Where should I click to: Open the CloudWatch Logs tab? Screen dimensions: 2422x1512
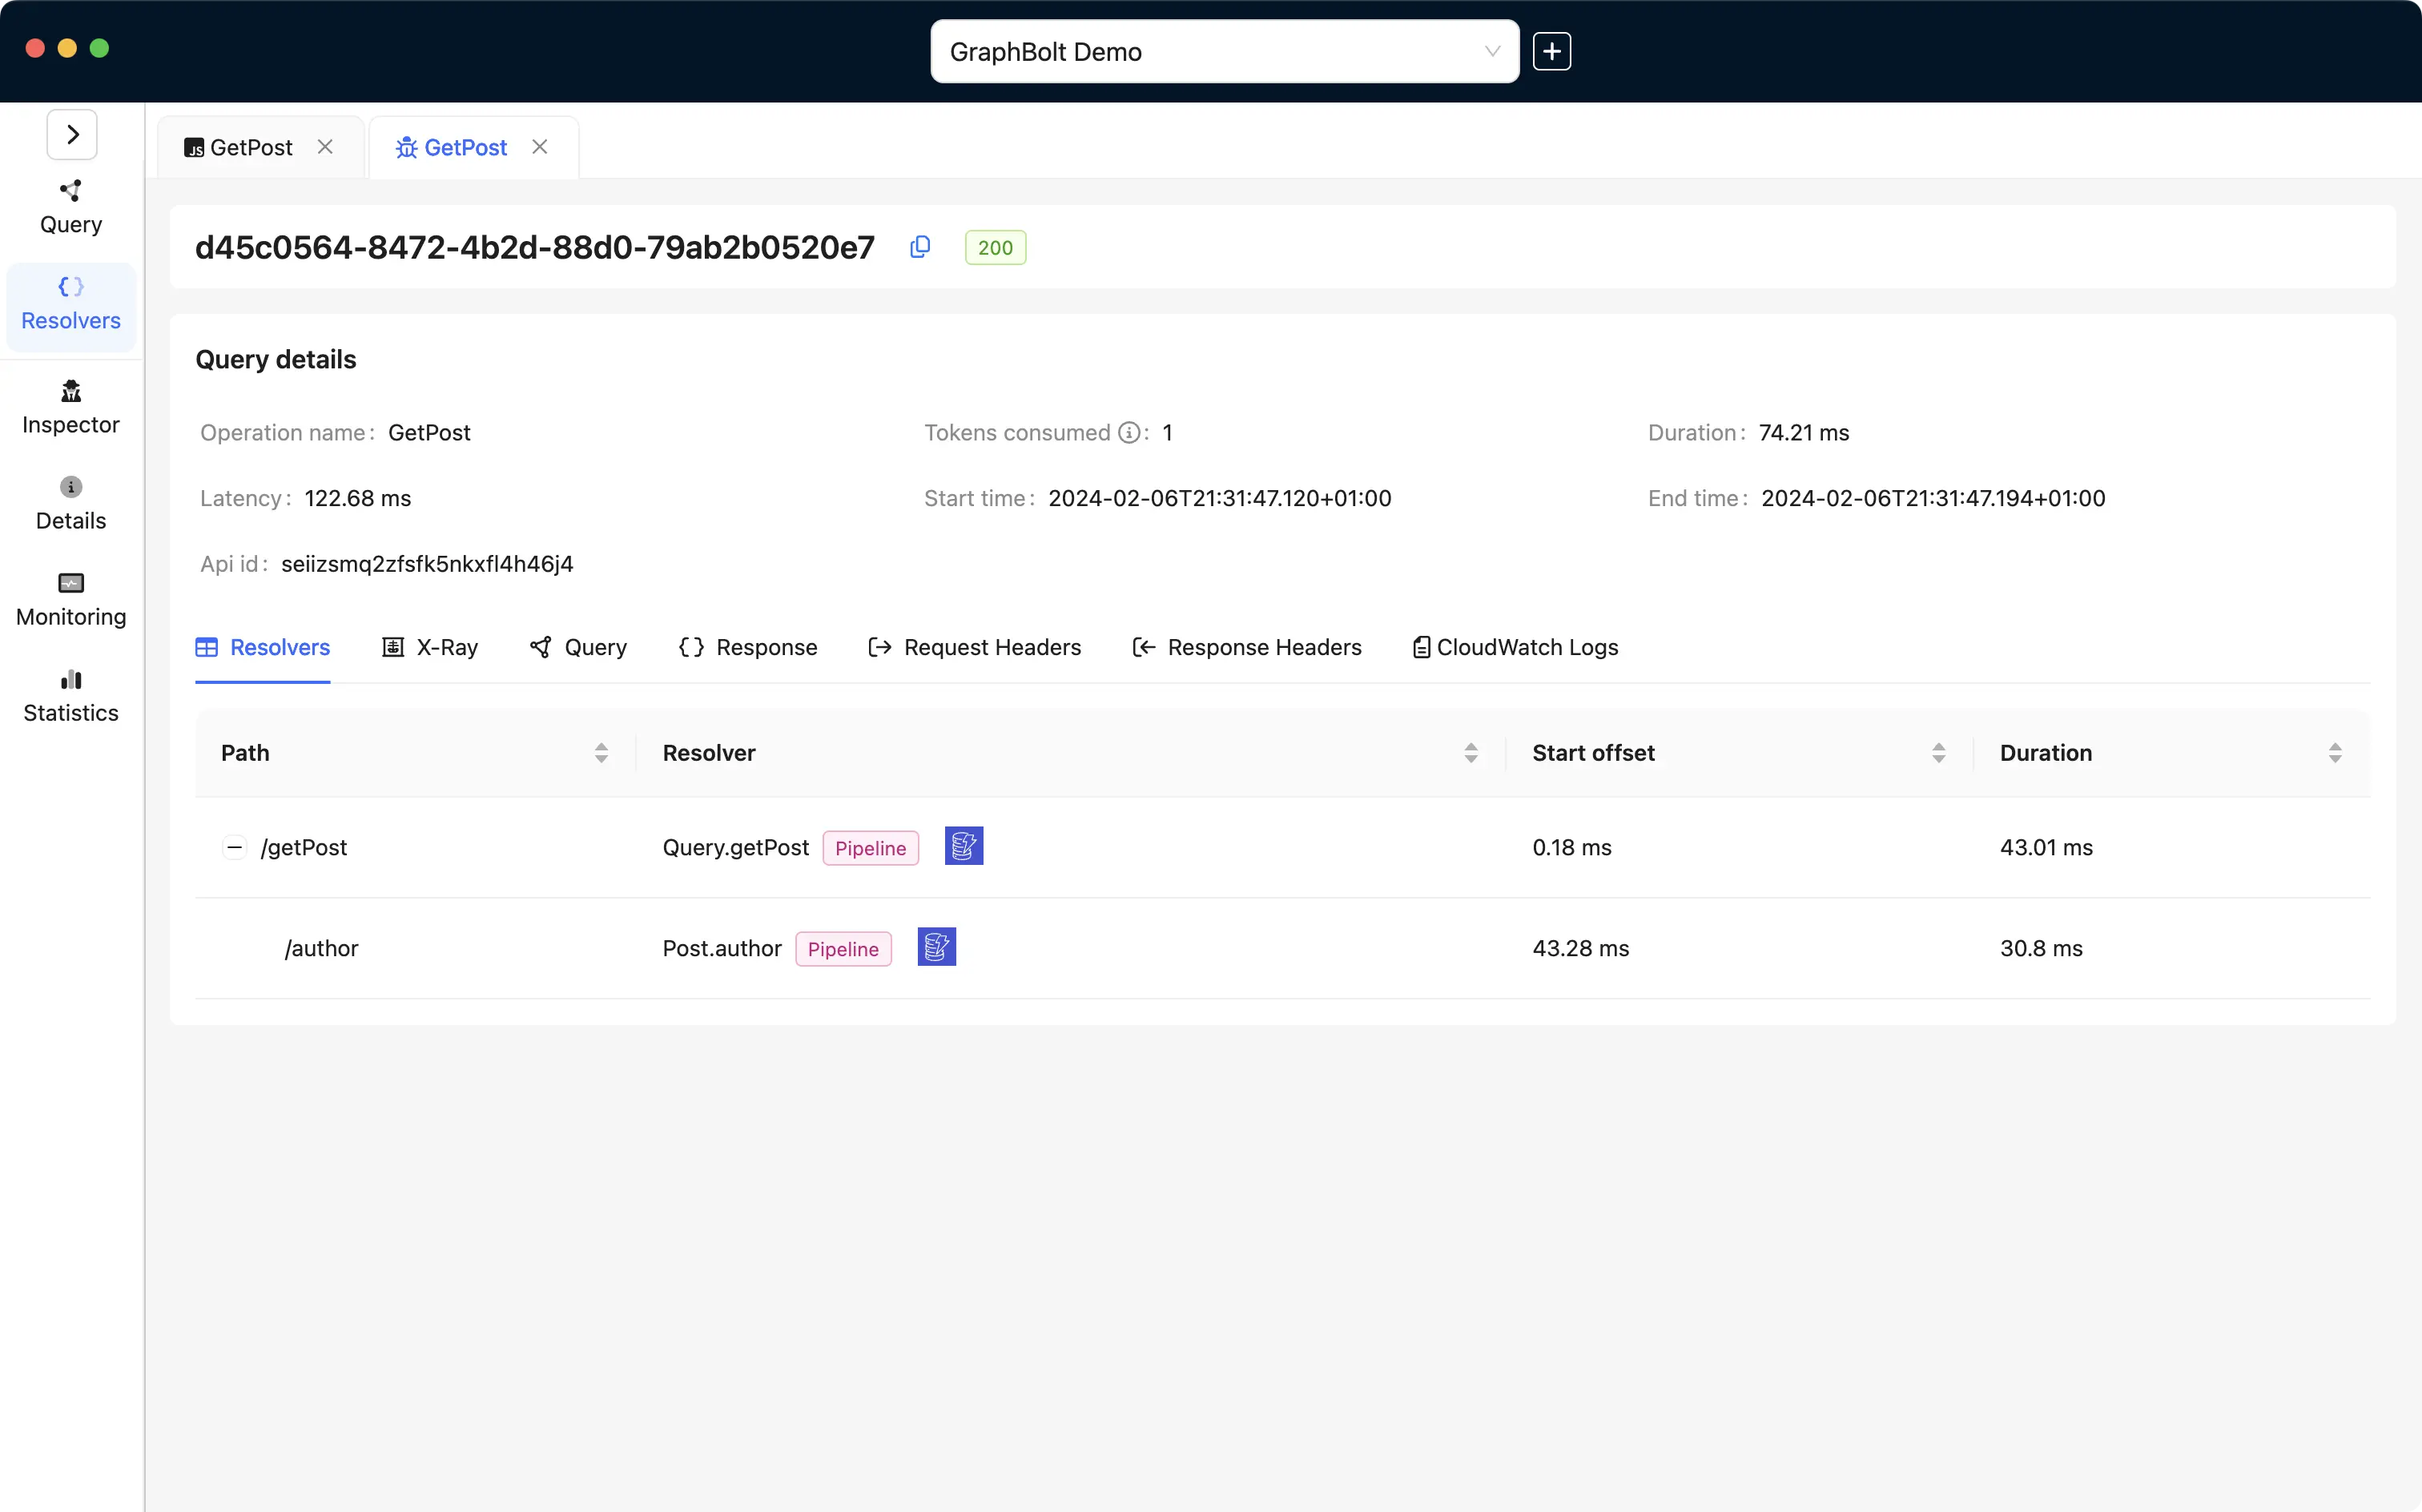coord(1512,647)
